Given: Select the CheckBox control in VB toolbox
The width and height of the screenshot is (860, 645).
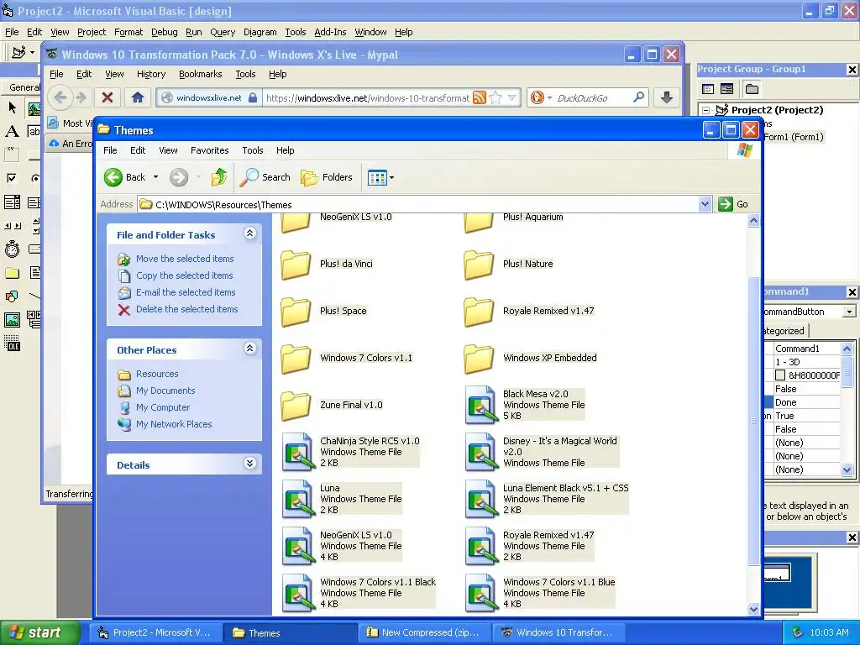Looking at the screenshot, I should [12, 178].
